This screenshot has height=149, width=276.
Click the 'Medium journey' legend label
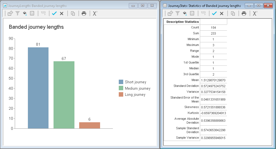tap(138, 88)
